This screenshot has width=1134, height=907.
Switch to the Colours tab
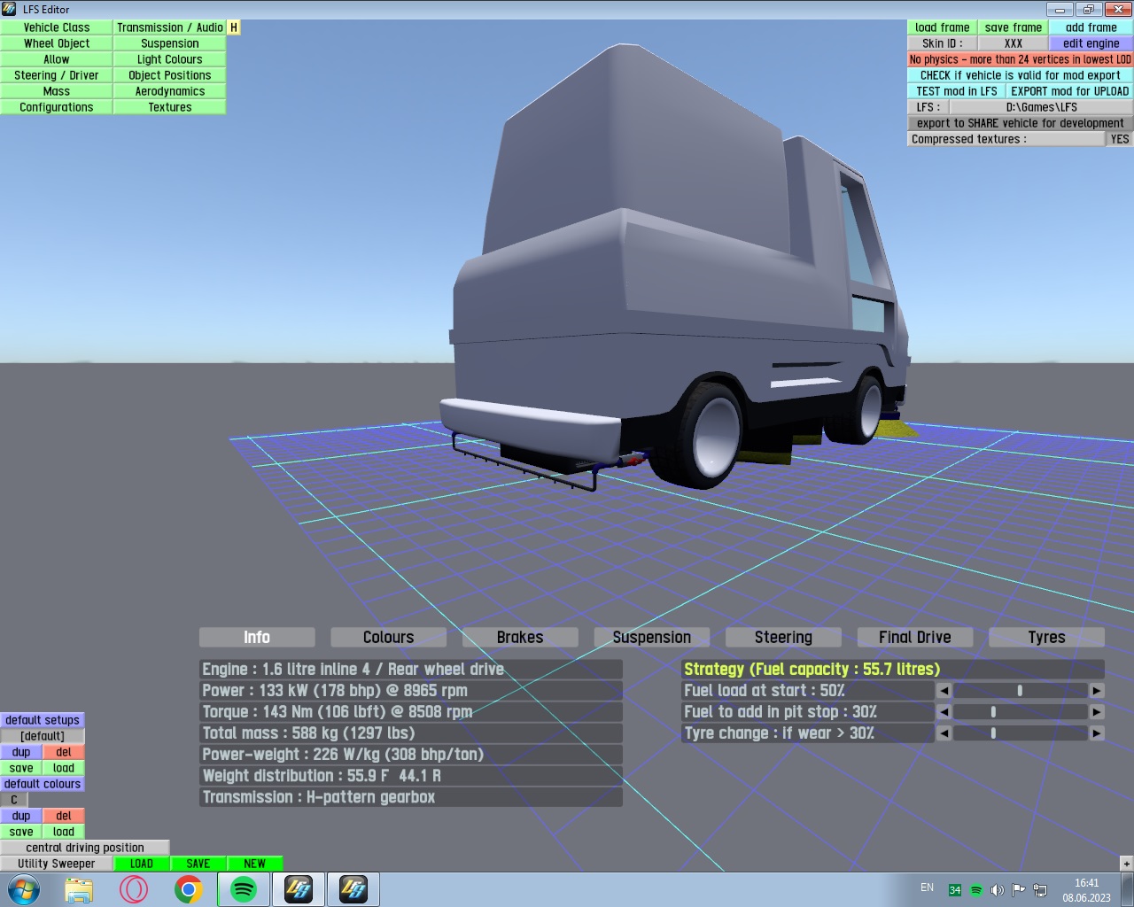(x=388, y=638)
